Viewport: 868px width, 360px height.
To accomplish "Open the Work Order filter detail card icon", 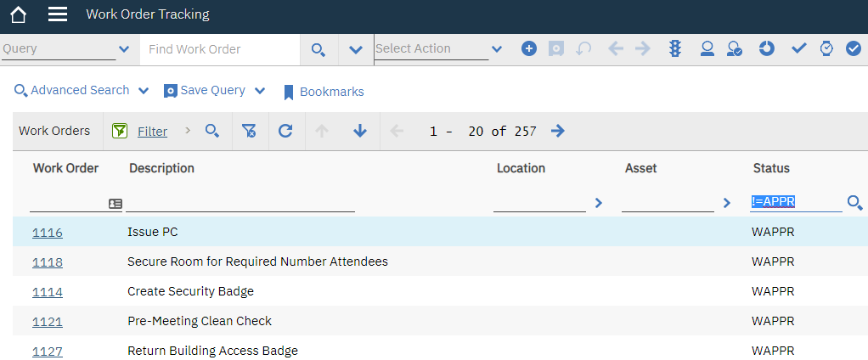I will [x=116, y=204].
